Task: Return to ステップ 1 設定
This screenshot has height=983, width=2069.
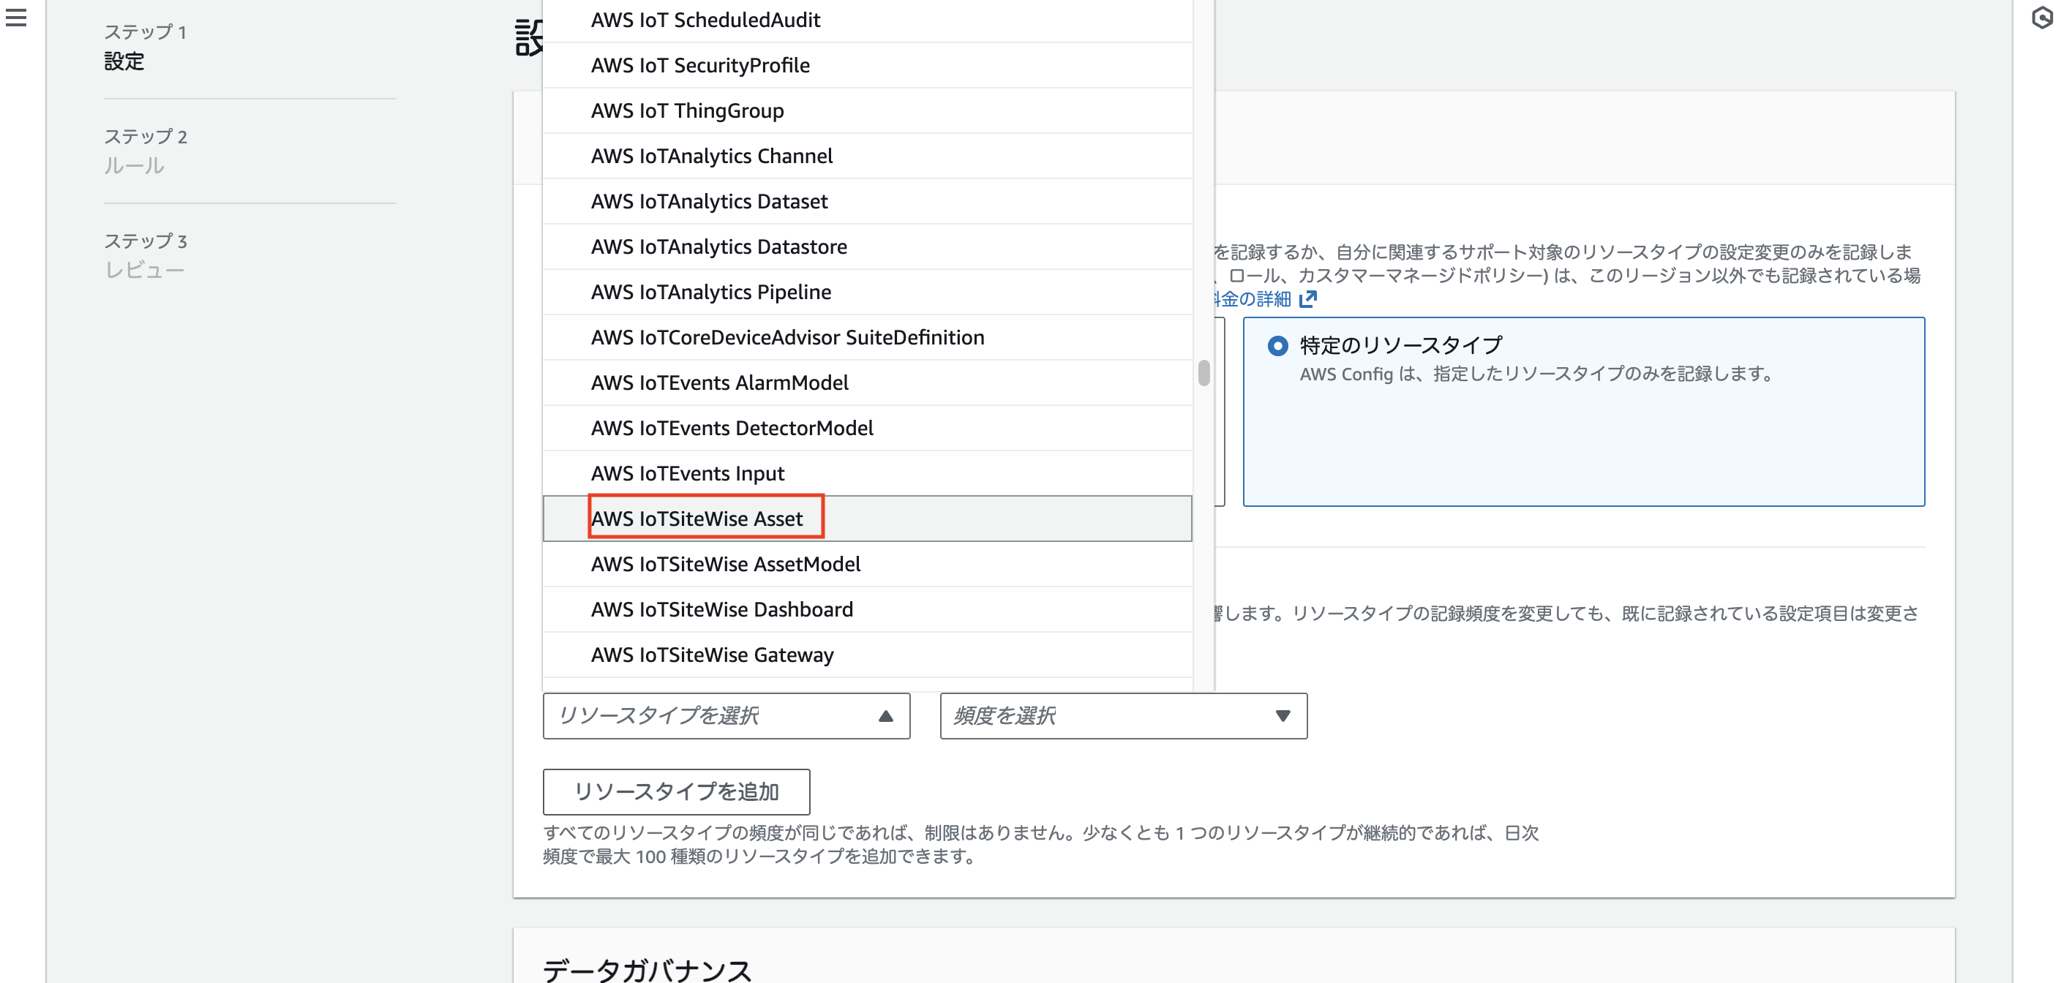Action: pos(124,60)
